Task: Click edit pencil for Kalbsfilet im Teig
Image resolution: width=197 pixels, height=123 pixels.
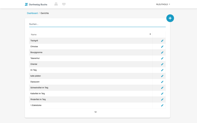Action: tap(162, 94)
